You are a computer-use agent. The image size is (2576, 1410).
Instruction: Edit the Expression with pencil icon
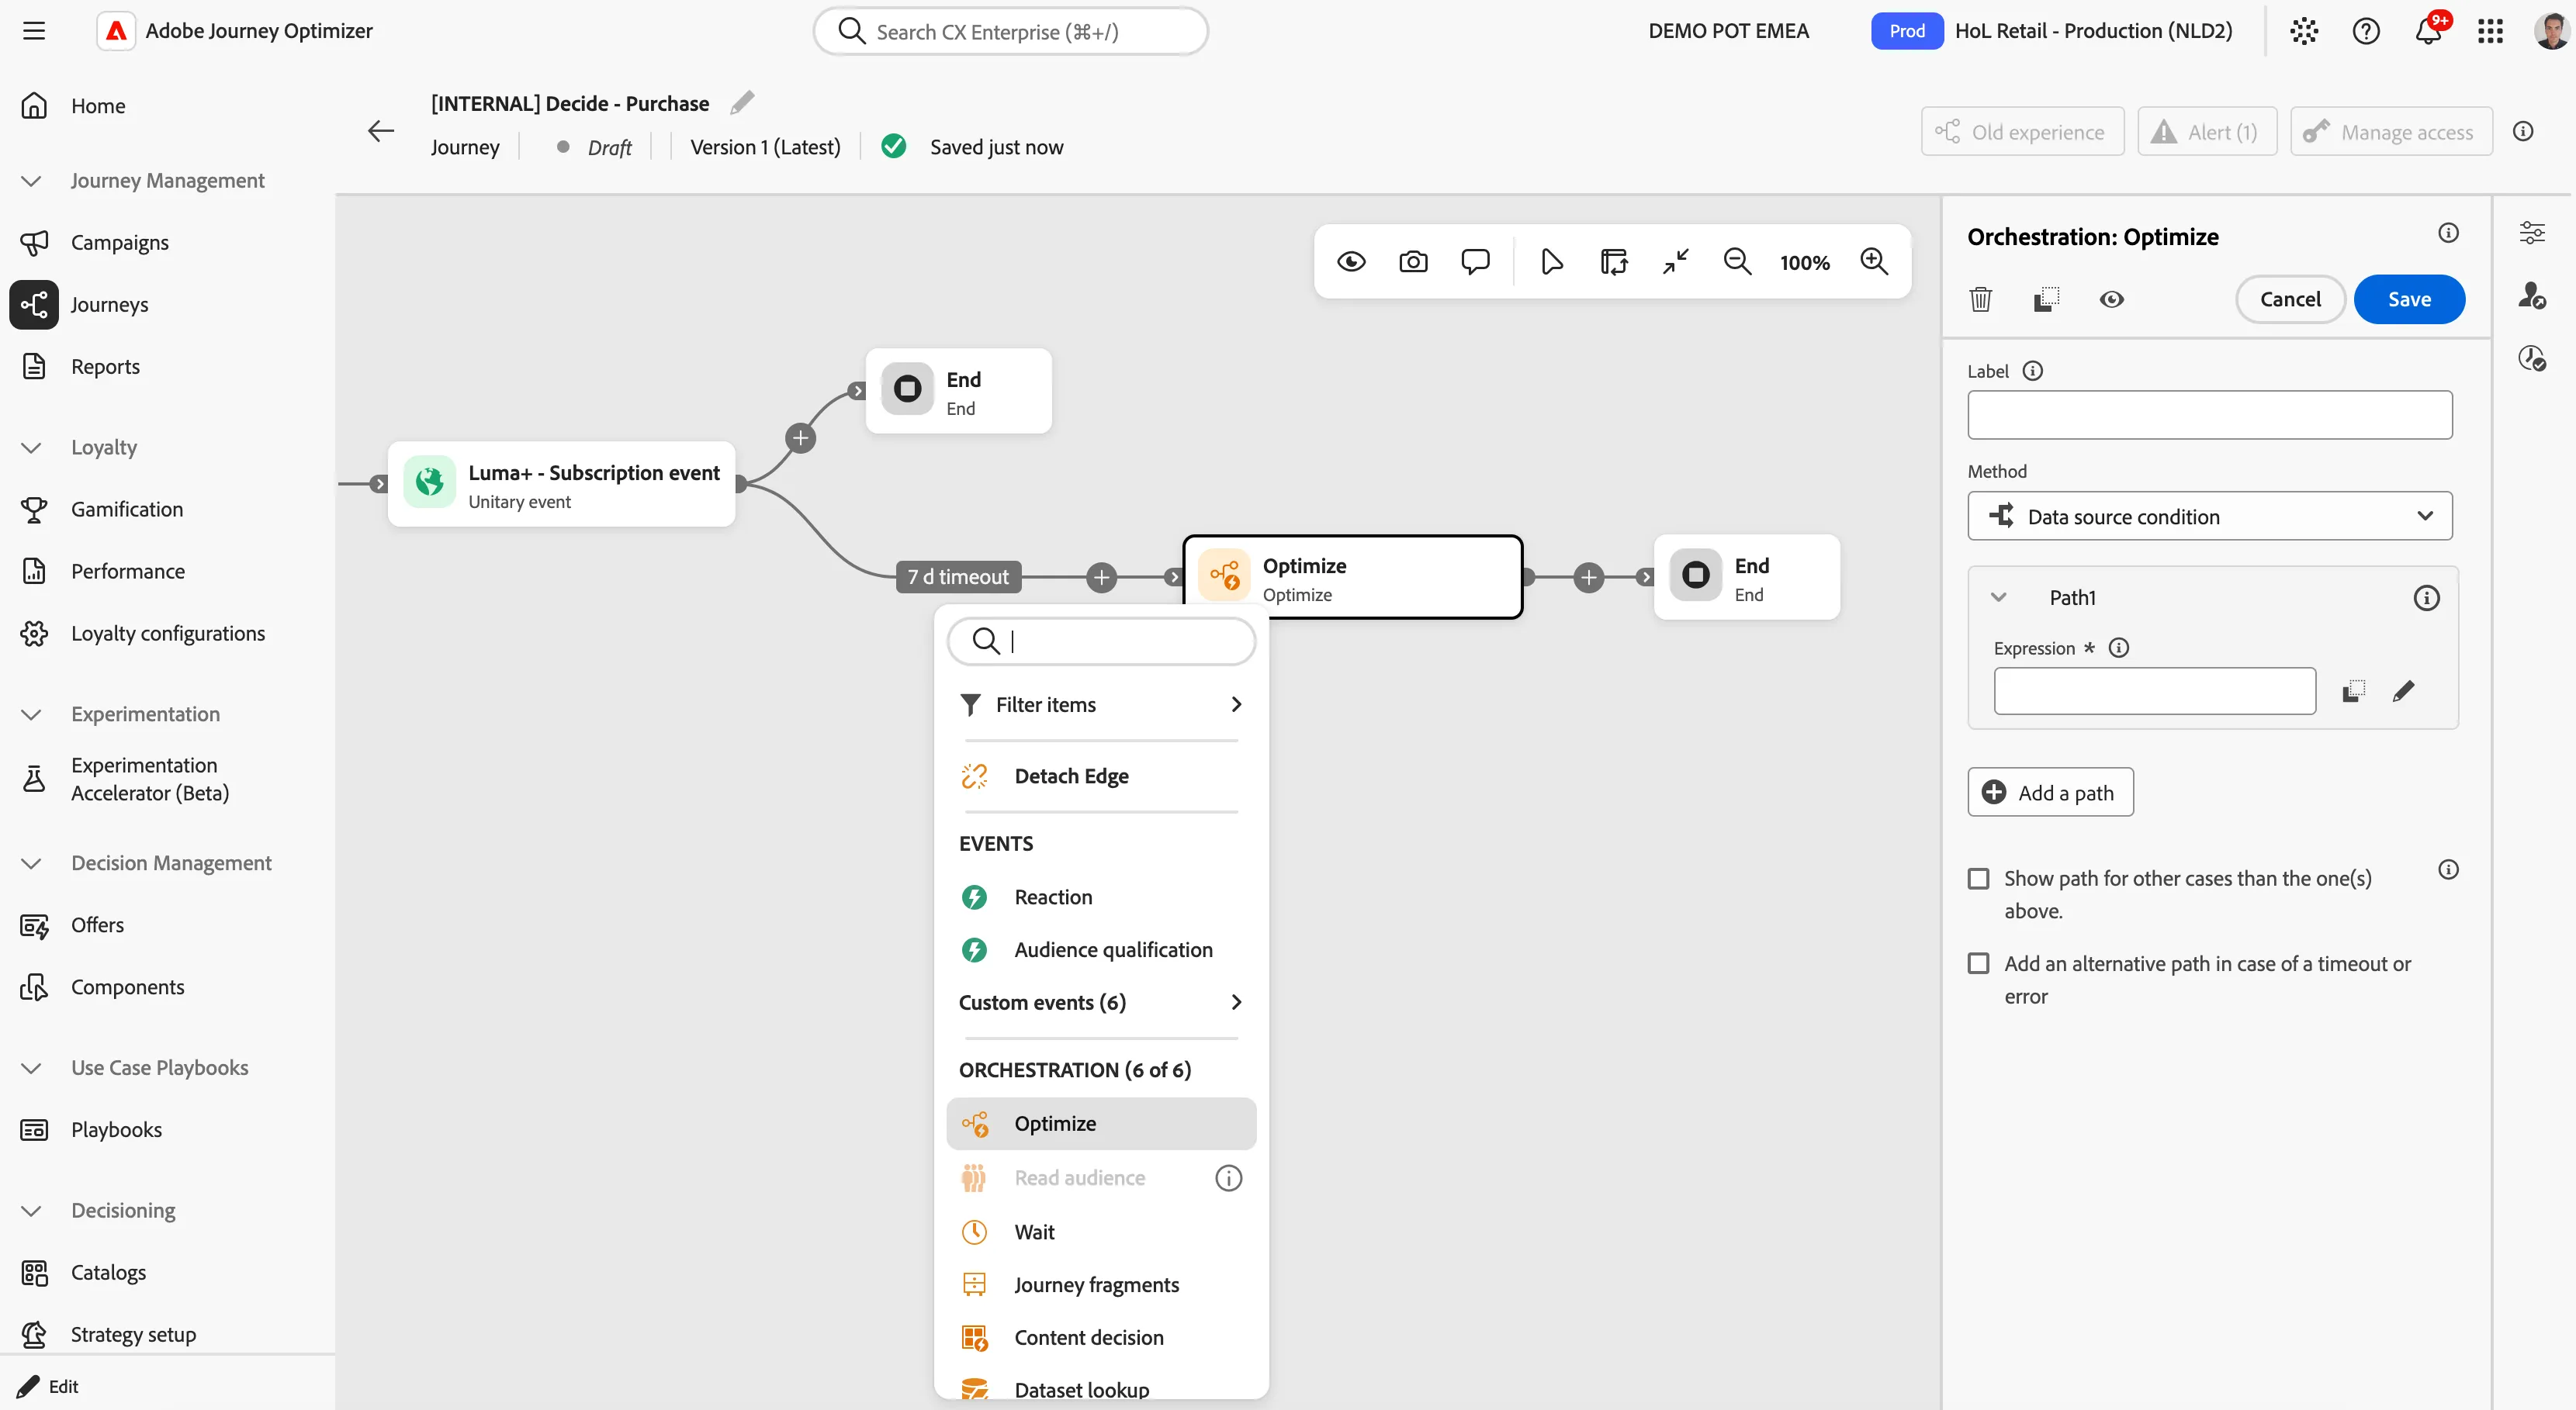(2404, 690)
